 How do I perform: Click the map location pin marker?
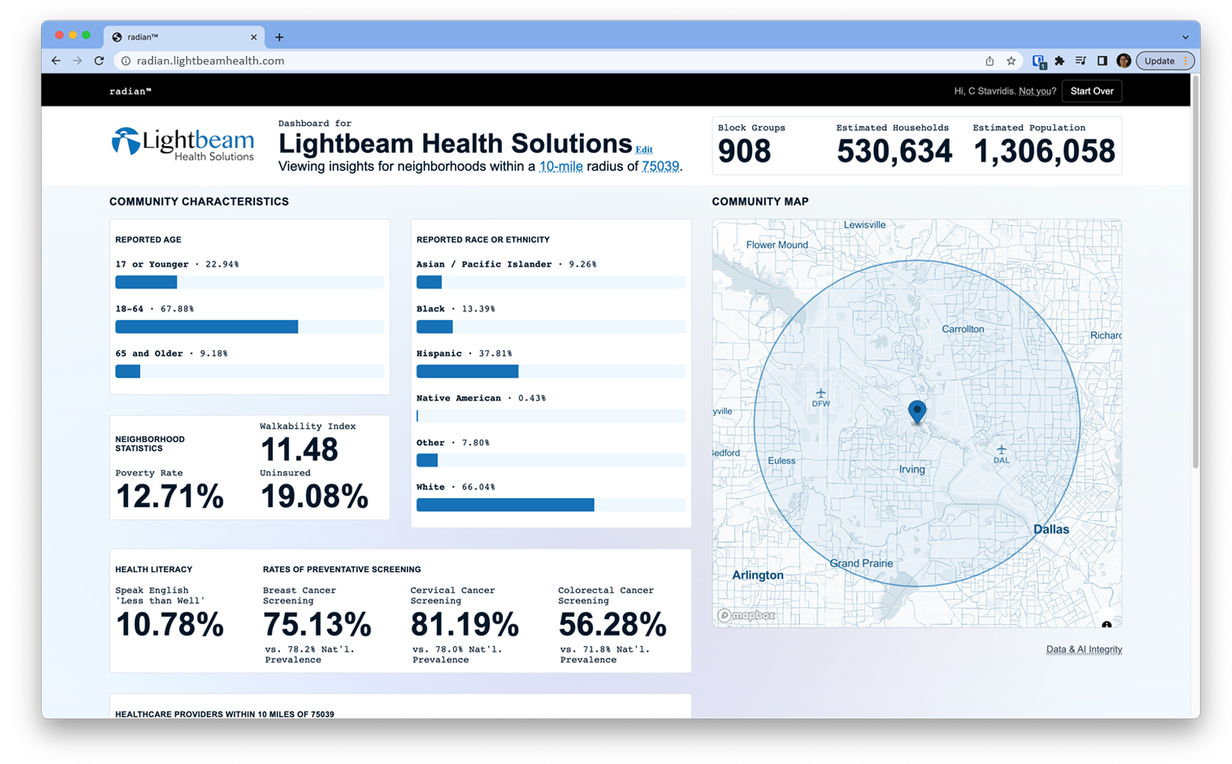(917, 411)
